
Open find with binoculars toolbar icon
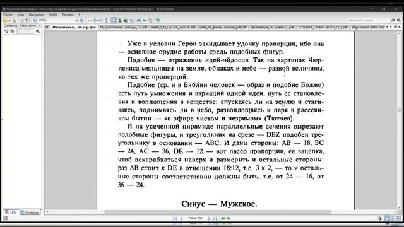[139, 20]
